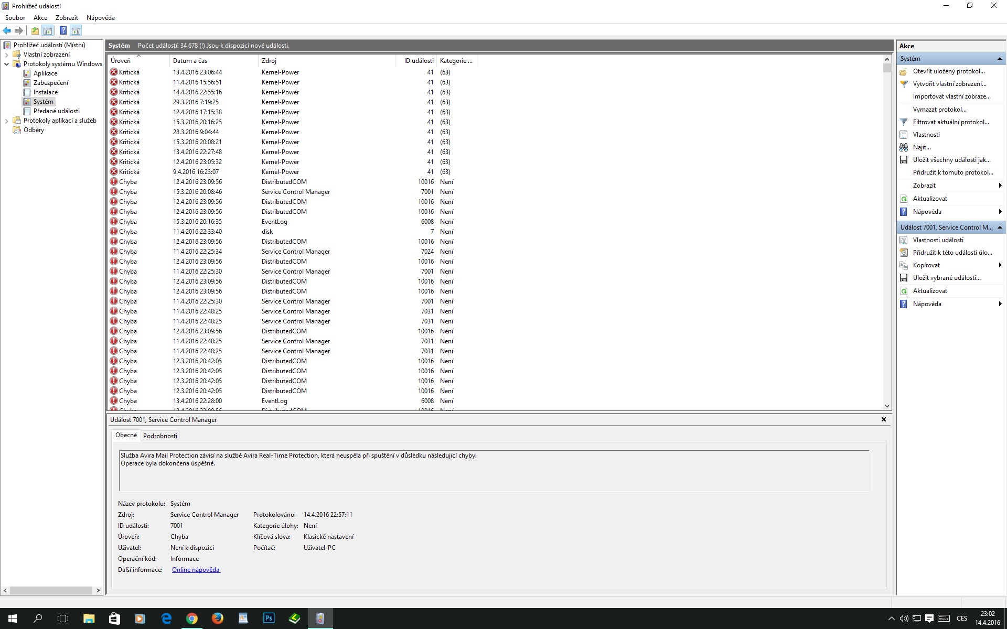Switch to the Podrobnosti tab

[160, 436]
